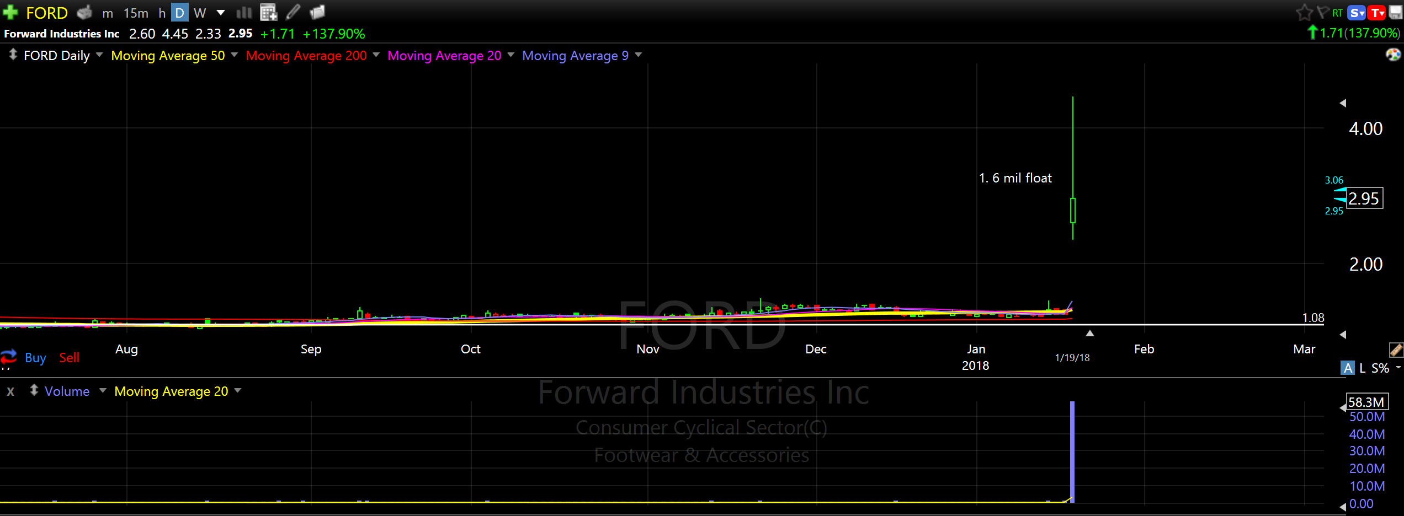
Task: Toggle the S% scaling option
Action: [x=1380, y=368]
